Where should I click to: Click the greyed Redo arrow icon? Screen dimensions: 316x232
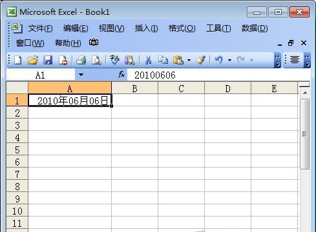(x=241, y=60)
